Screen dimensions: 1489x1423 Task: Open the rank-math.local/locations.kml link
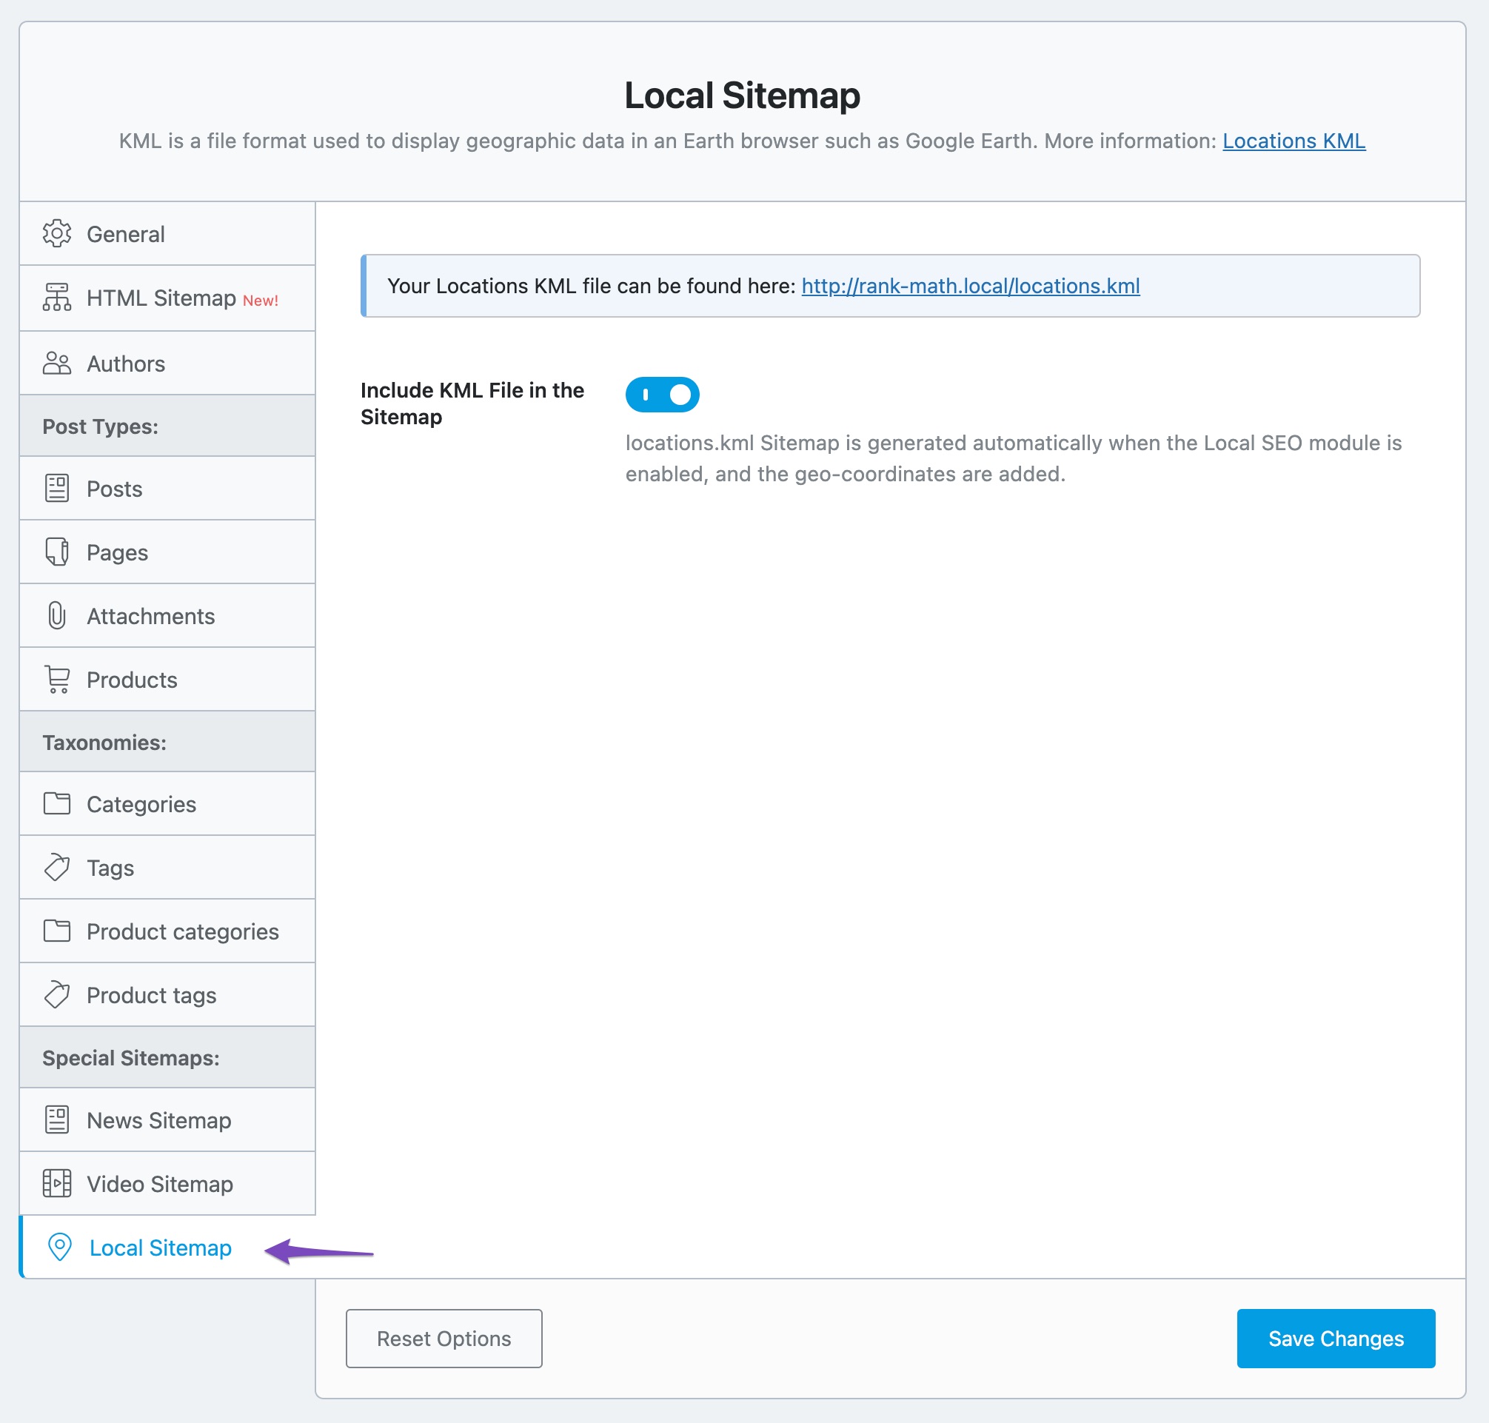pos(971,286)
